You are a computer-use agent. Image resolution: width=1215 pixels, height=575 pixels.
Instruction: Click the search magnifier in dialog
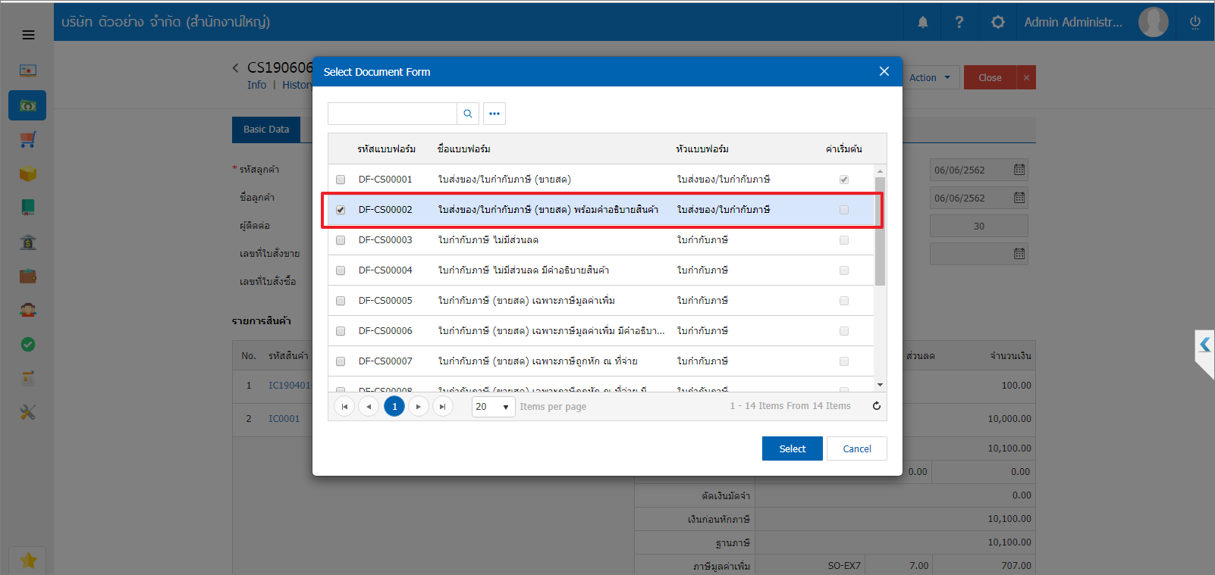click(x=468, y=114)
